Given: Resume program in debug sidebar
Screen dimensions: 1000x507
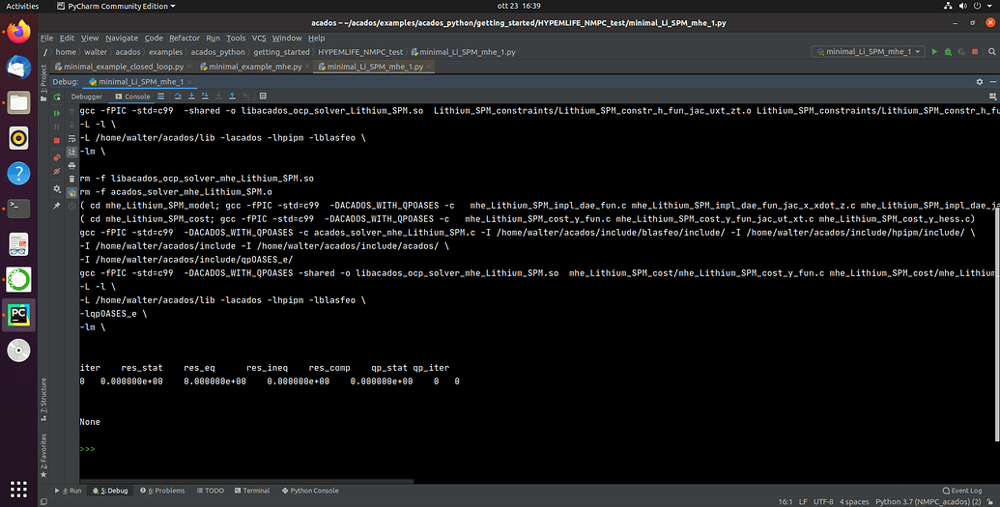Looking at the screenshot, I should point(57,114).
